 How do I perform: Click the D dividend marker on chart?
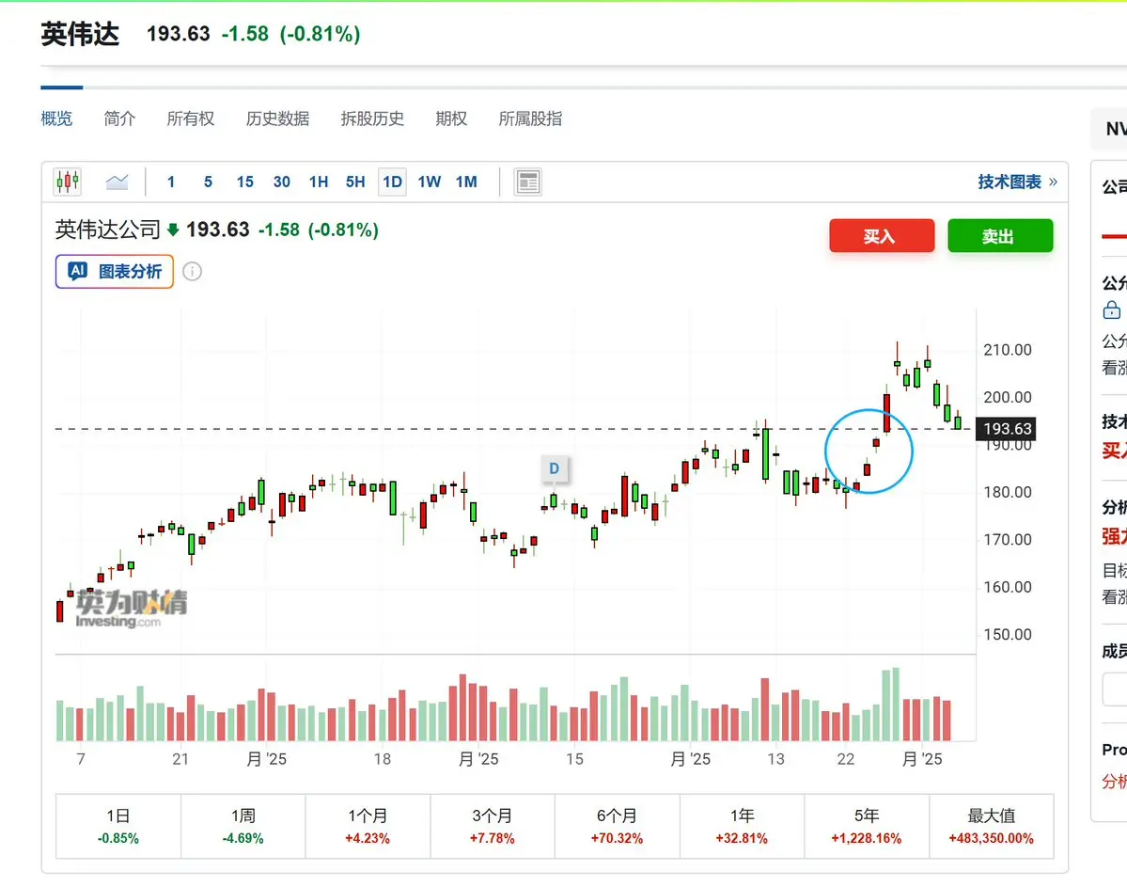555,468
